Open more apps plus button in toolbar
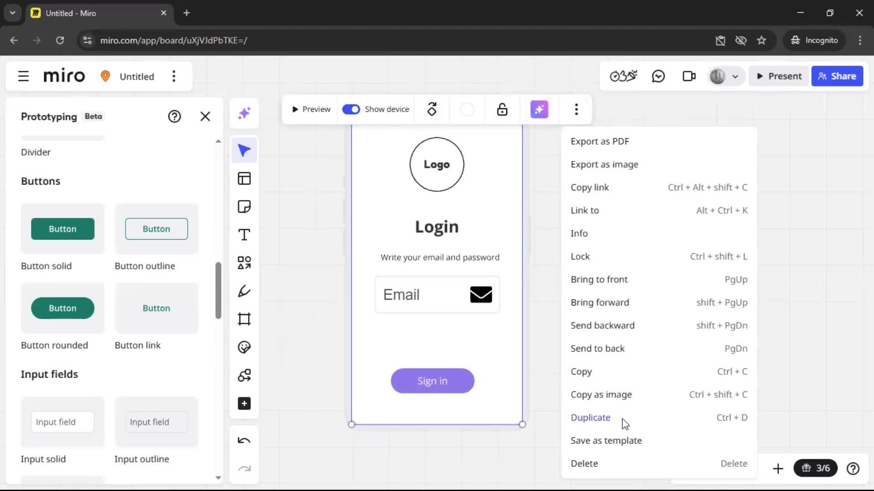This screenshot has width=874, height=491. (244, 404)
